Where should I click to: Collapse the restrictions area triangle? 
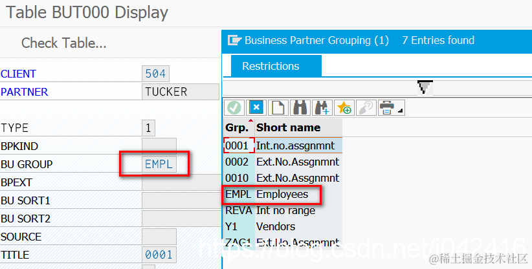(425, 87)
